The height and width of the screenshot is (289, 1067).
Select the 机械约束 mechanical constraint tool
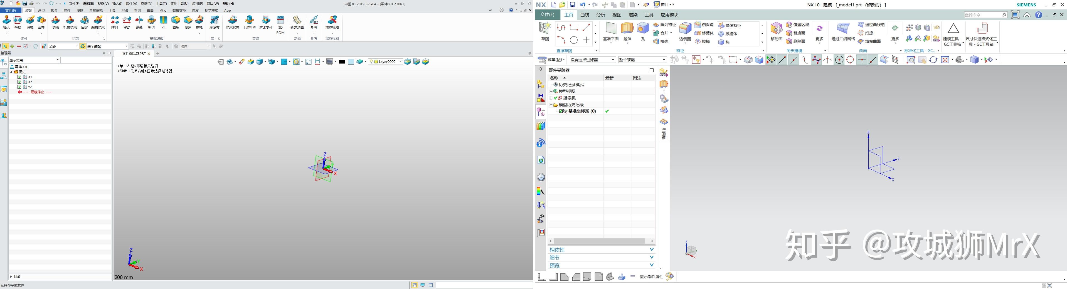70,22
